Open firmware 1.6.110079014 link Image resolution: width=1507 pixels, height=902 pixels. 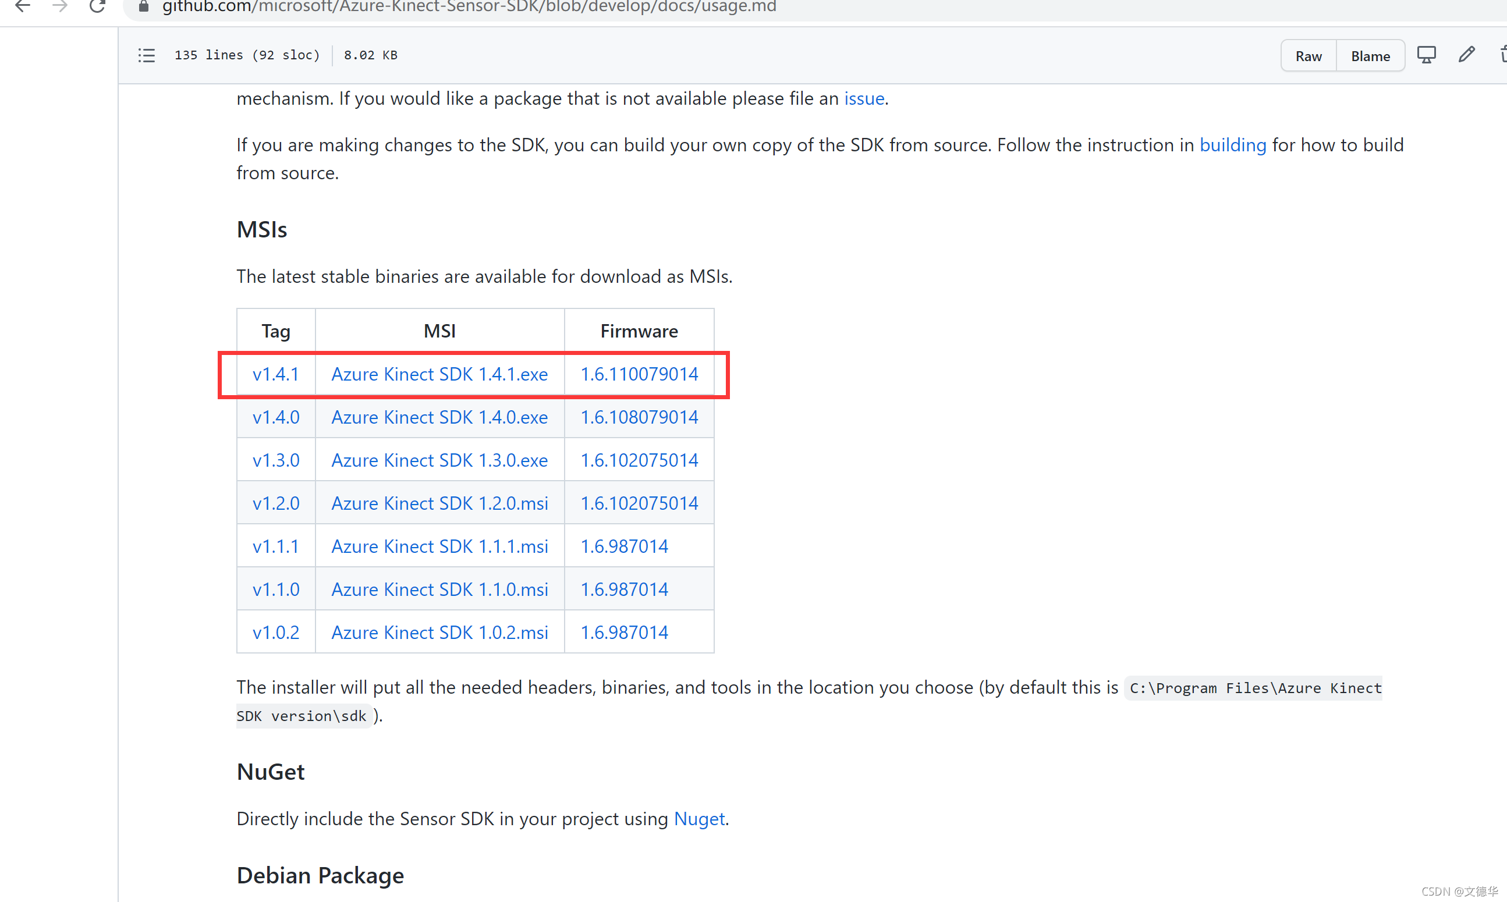639,374
